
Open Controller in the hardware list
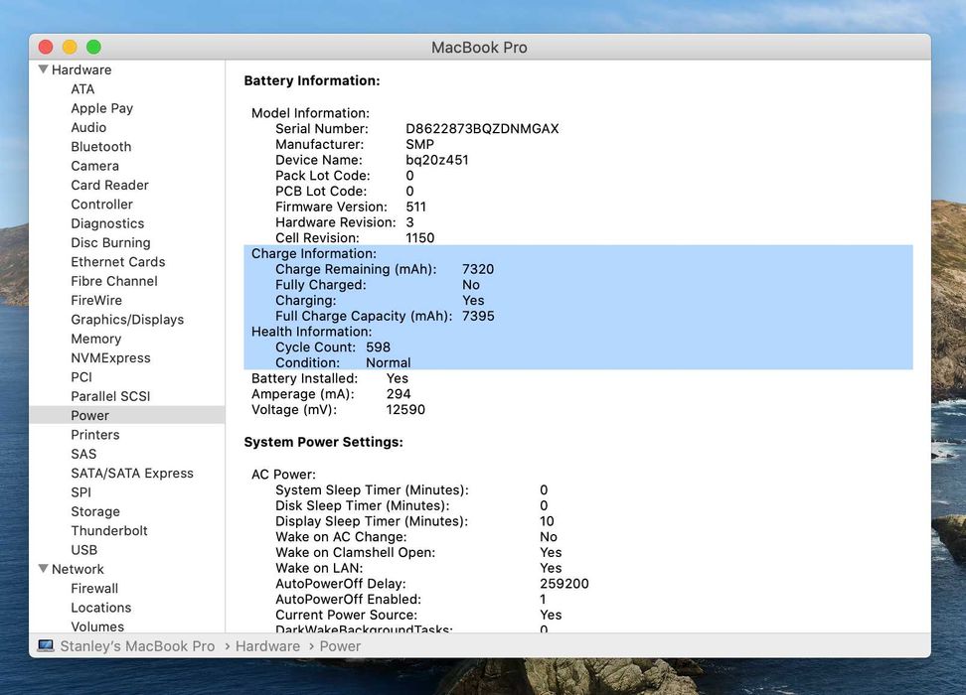pyautogui.click(x=101, y=204)
